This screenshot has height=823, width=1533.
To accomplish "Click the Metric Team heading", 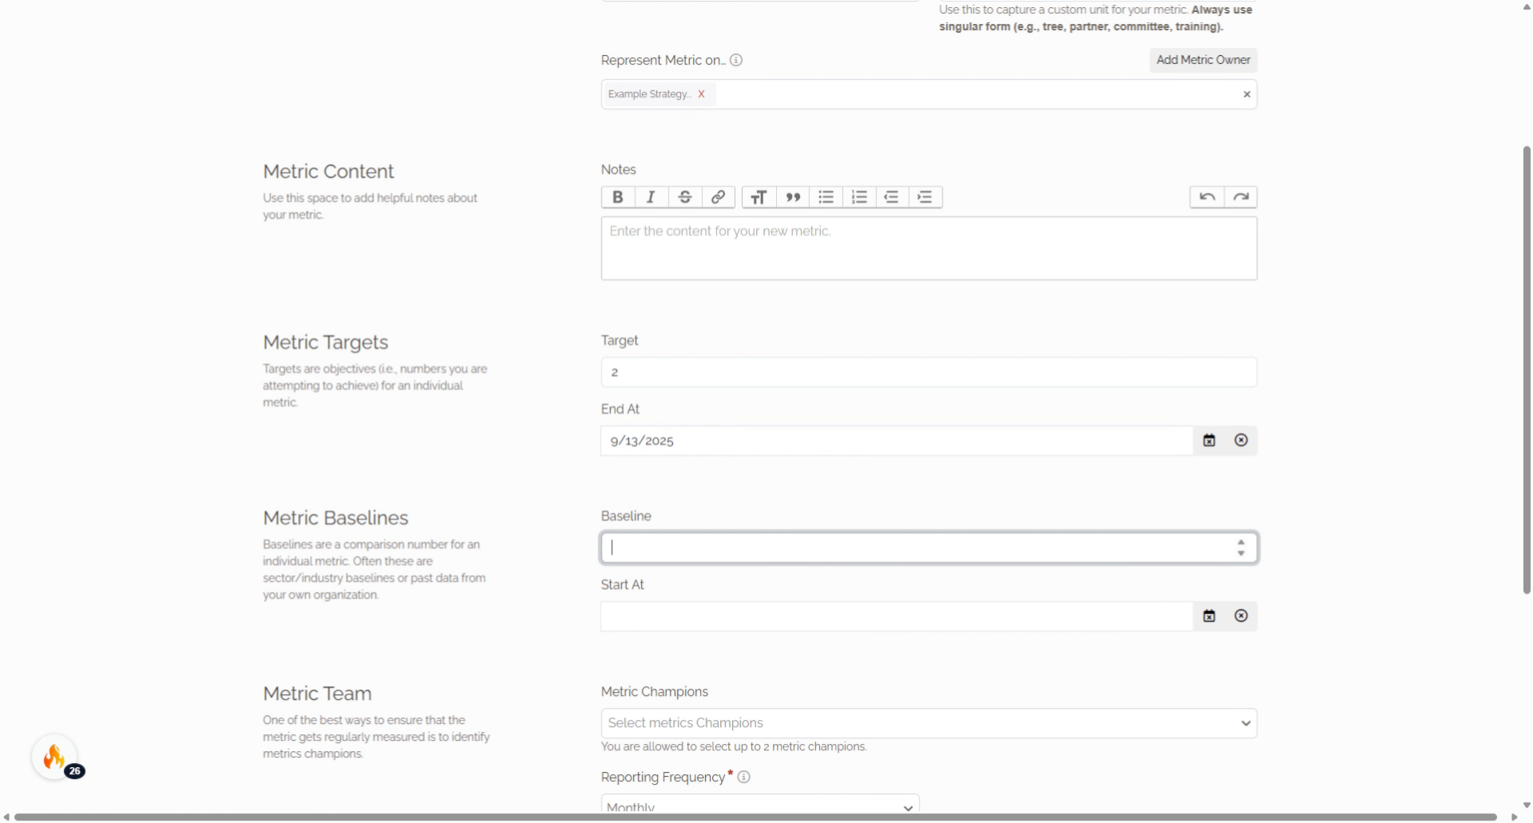I will coord(317,694).
